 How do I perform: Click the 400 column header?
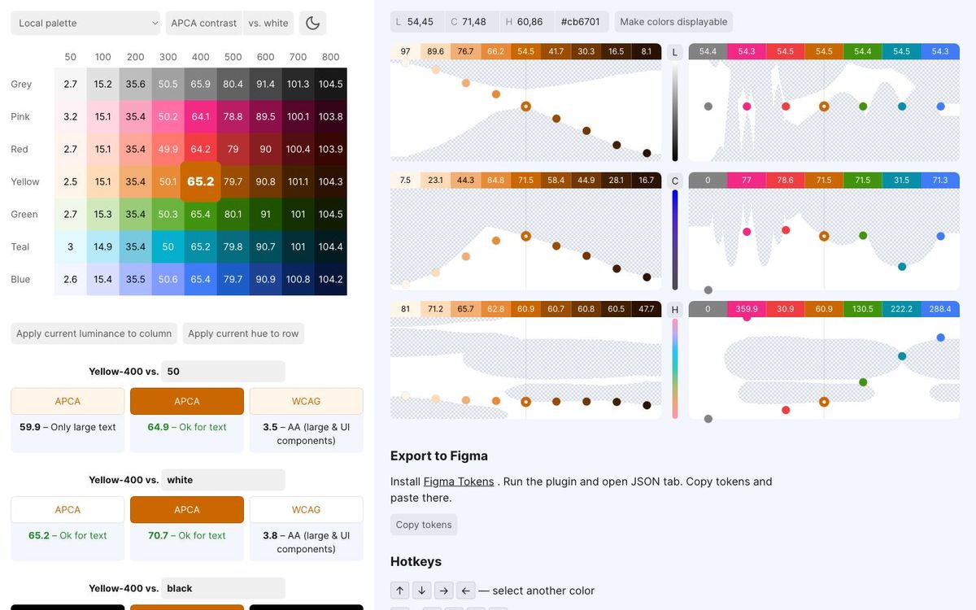[x=201, y=57]
